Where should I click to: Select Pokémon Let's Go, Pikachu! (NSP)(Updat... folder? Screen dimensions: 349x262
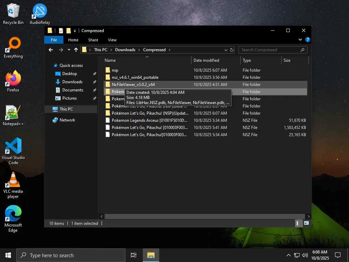coord(206,113)
